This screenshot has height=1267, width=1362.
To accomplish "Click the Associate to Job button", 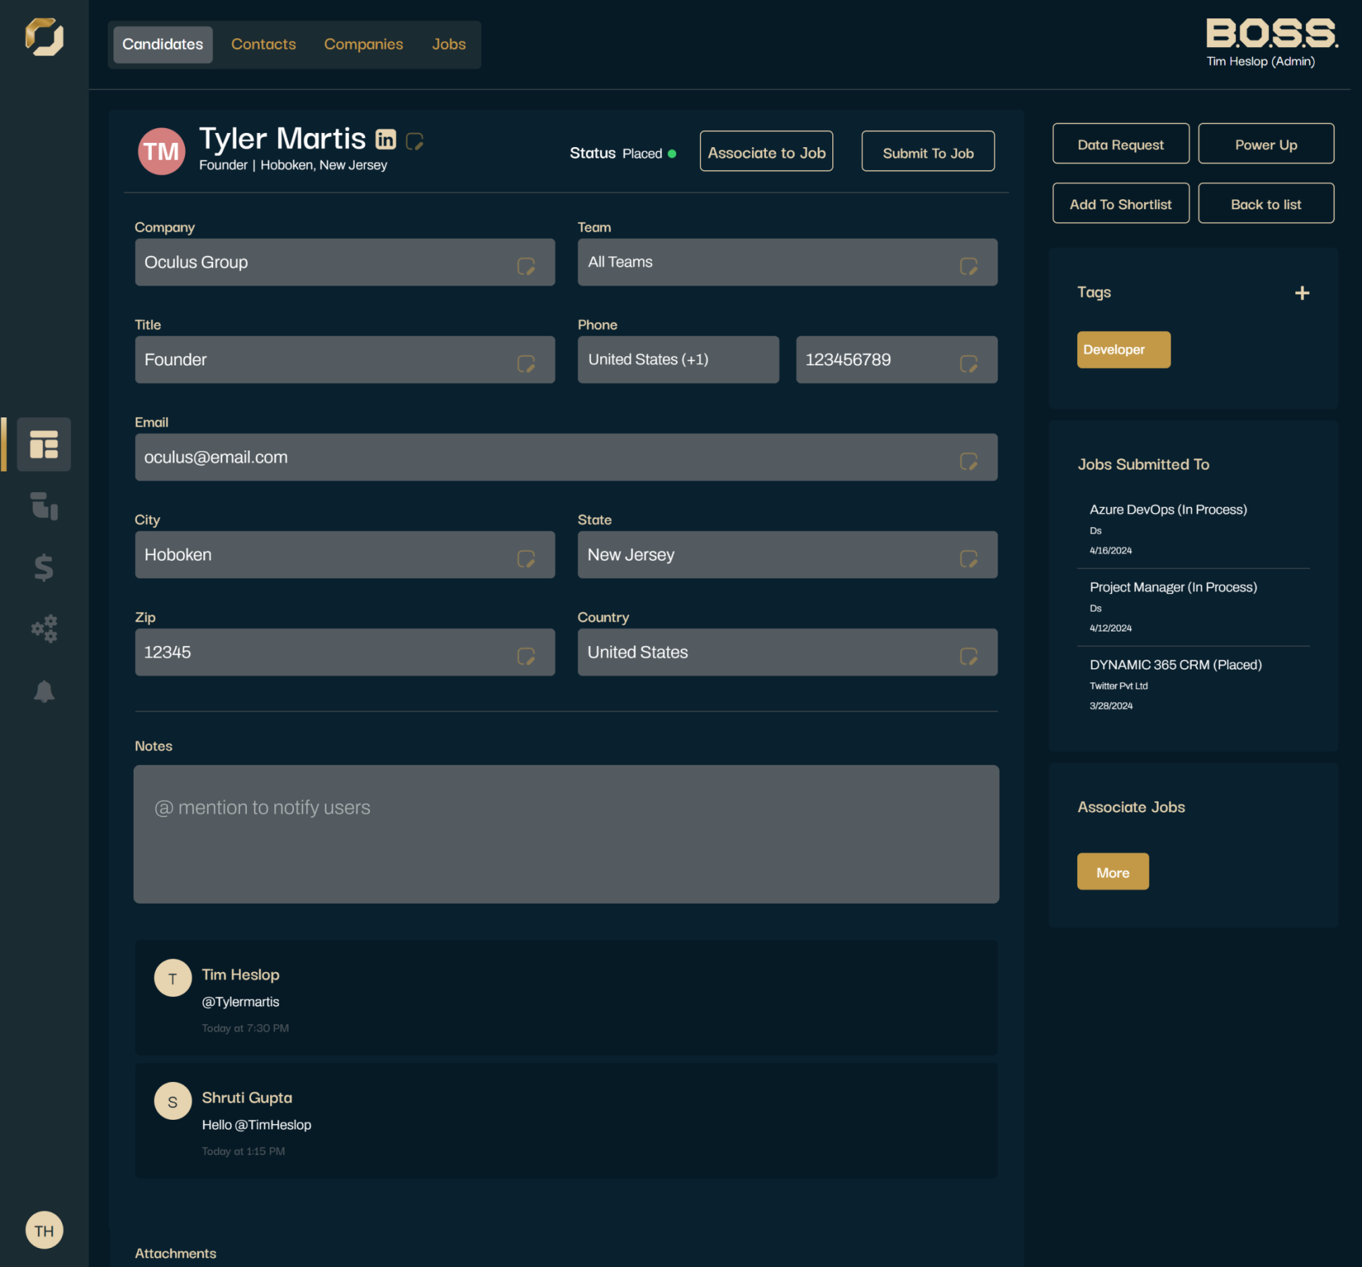I will (x=765, y=152).
